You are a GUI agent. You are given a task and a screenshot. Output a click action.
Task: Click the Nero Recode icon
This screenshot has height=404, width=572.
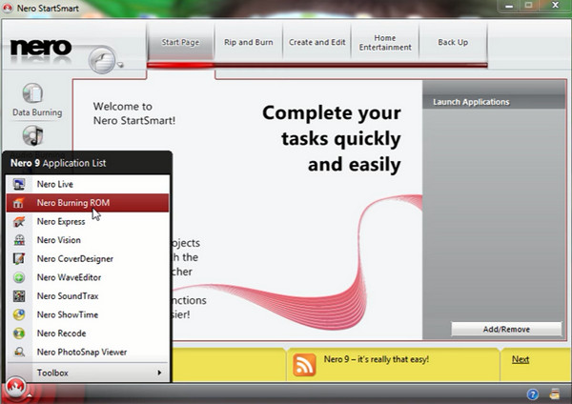[x=19, y=333]
